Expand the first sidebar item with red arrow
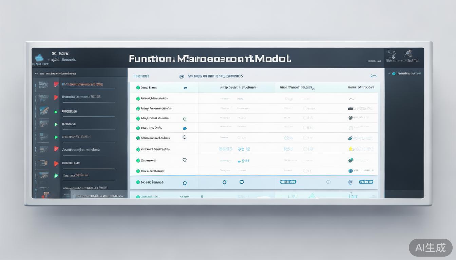456x260 pixels. pyautogui.click(x=56, y=84)
